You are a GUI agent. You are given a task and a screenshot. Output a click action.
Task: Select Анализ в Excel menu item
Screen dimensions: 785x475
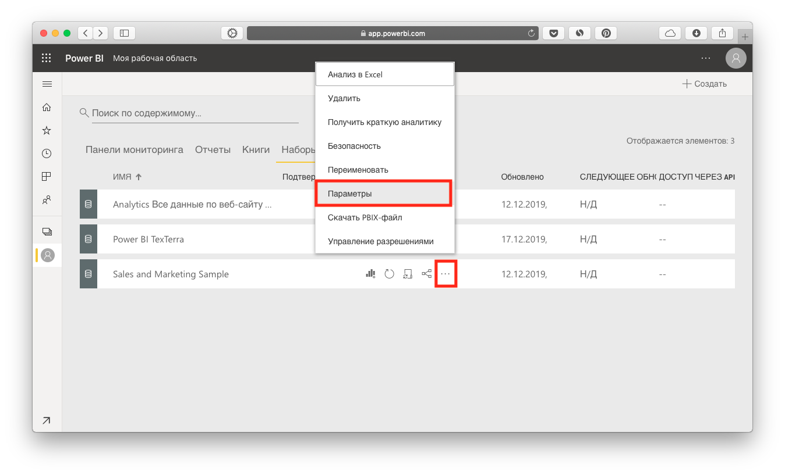coord(385,74)
